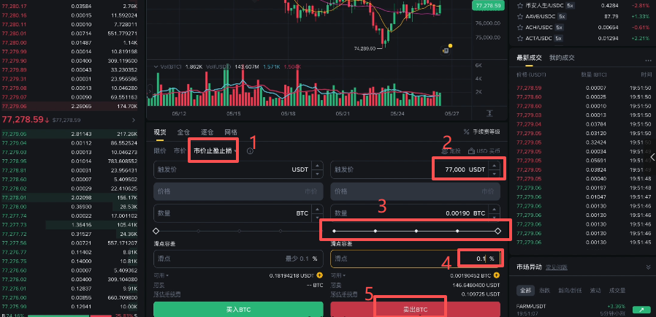The height and width of the screenshot is (317, 656).
Task: Click the buy-side 数量 BTC input field
Action: click(238, 213)
